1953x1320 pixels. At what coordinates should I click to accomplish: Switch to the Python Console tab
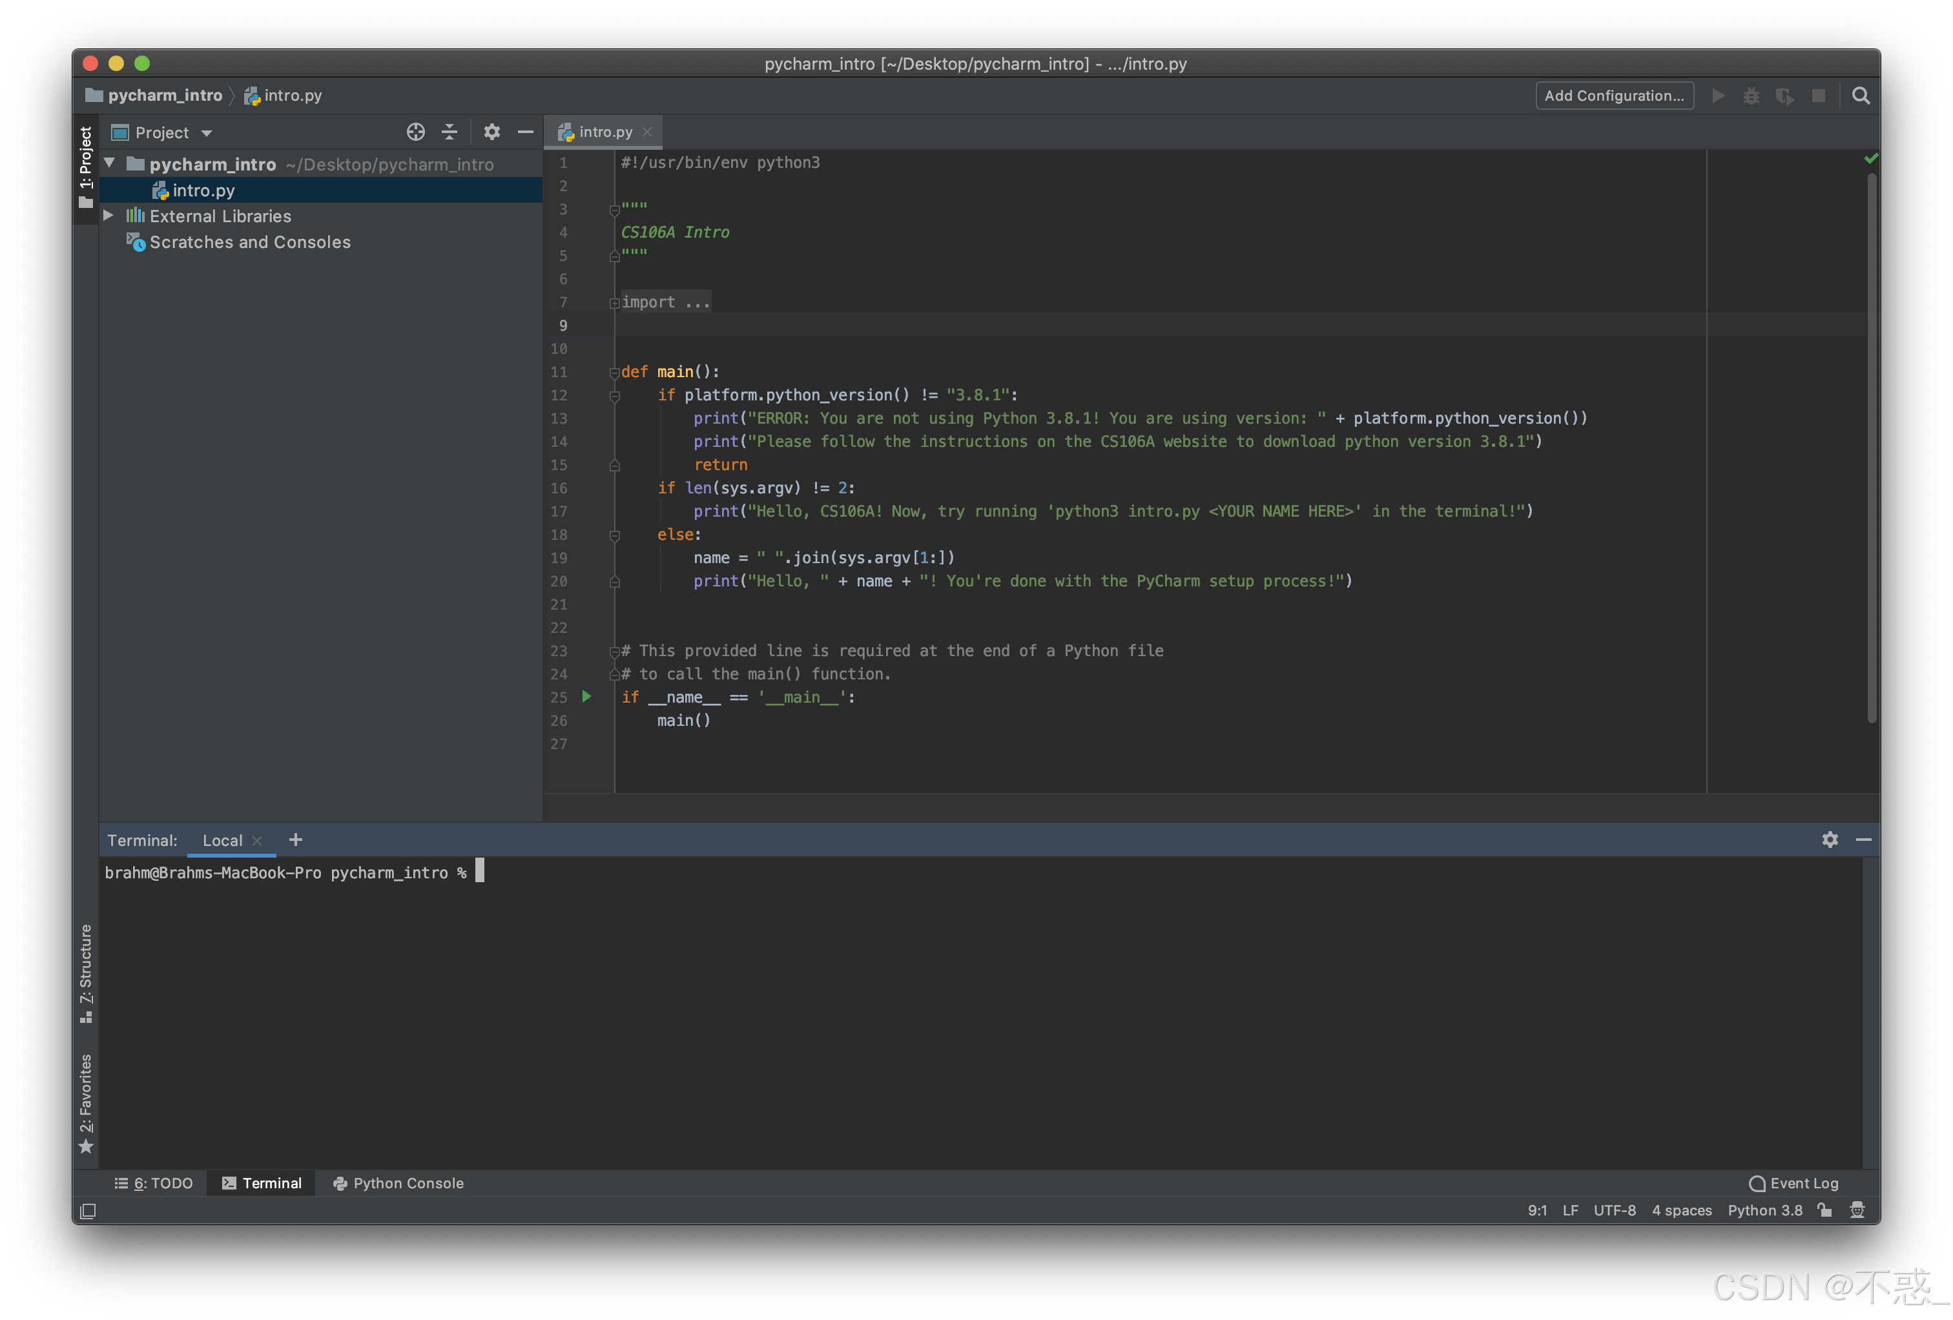point(398,1183)
